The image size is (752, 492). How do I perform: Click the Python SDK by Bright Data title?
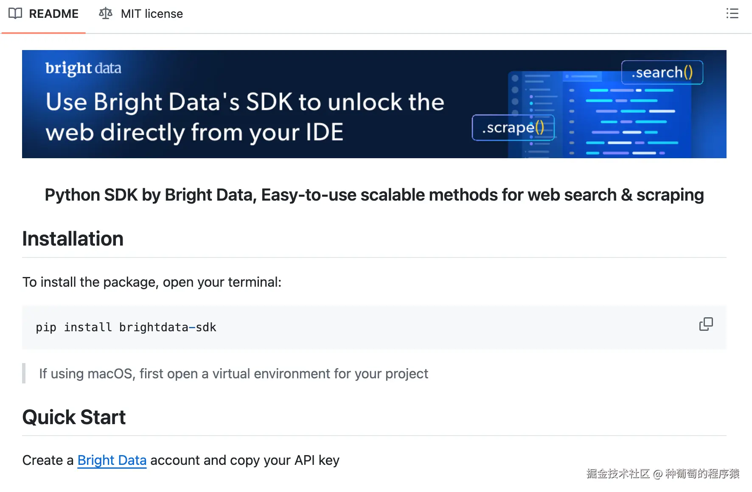[x=374, y=195]
